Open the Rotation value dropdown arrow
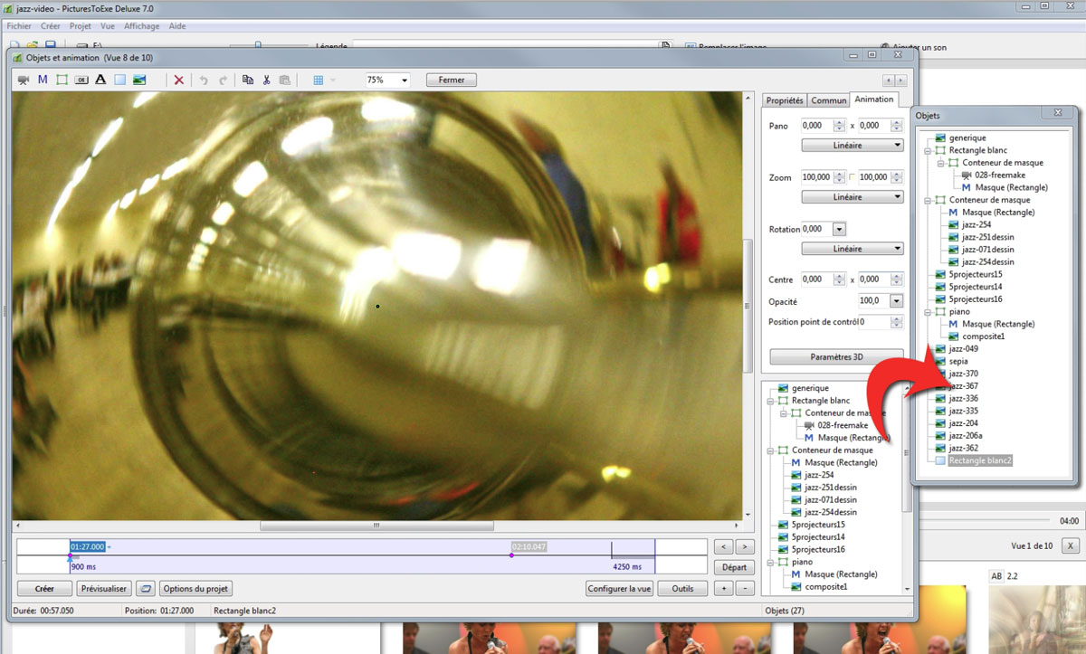This screenshot has height=654, width=1086. (839, 229)
